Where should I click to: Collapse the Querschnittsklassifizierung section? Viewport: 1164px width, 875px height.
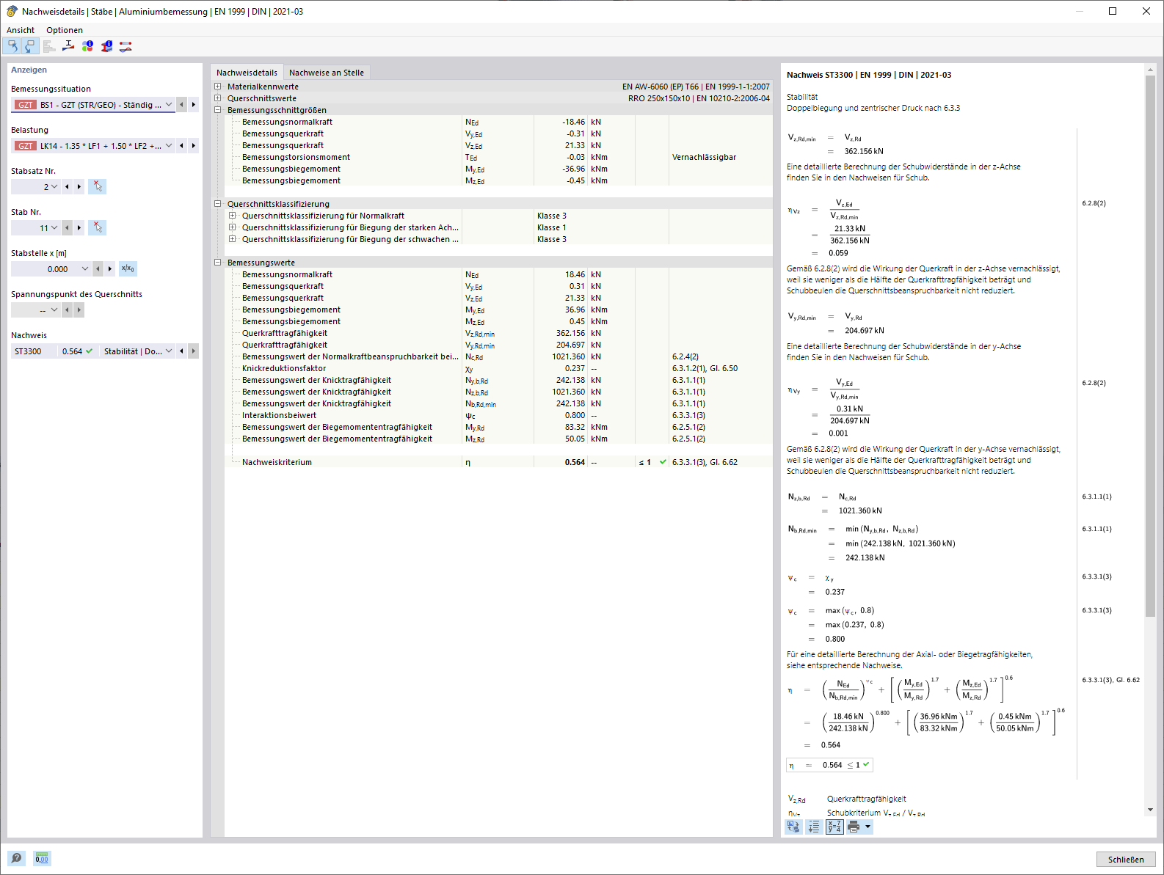[218, 204]
